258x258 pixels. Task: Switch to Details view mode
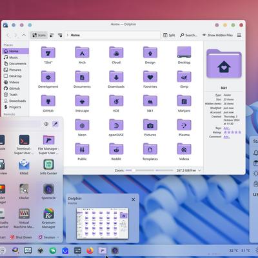pos(60,35)
